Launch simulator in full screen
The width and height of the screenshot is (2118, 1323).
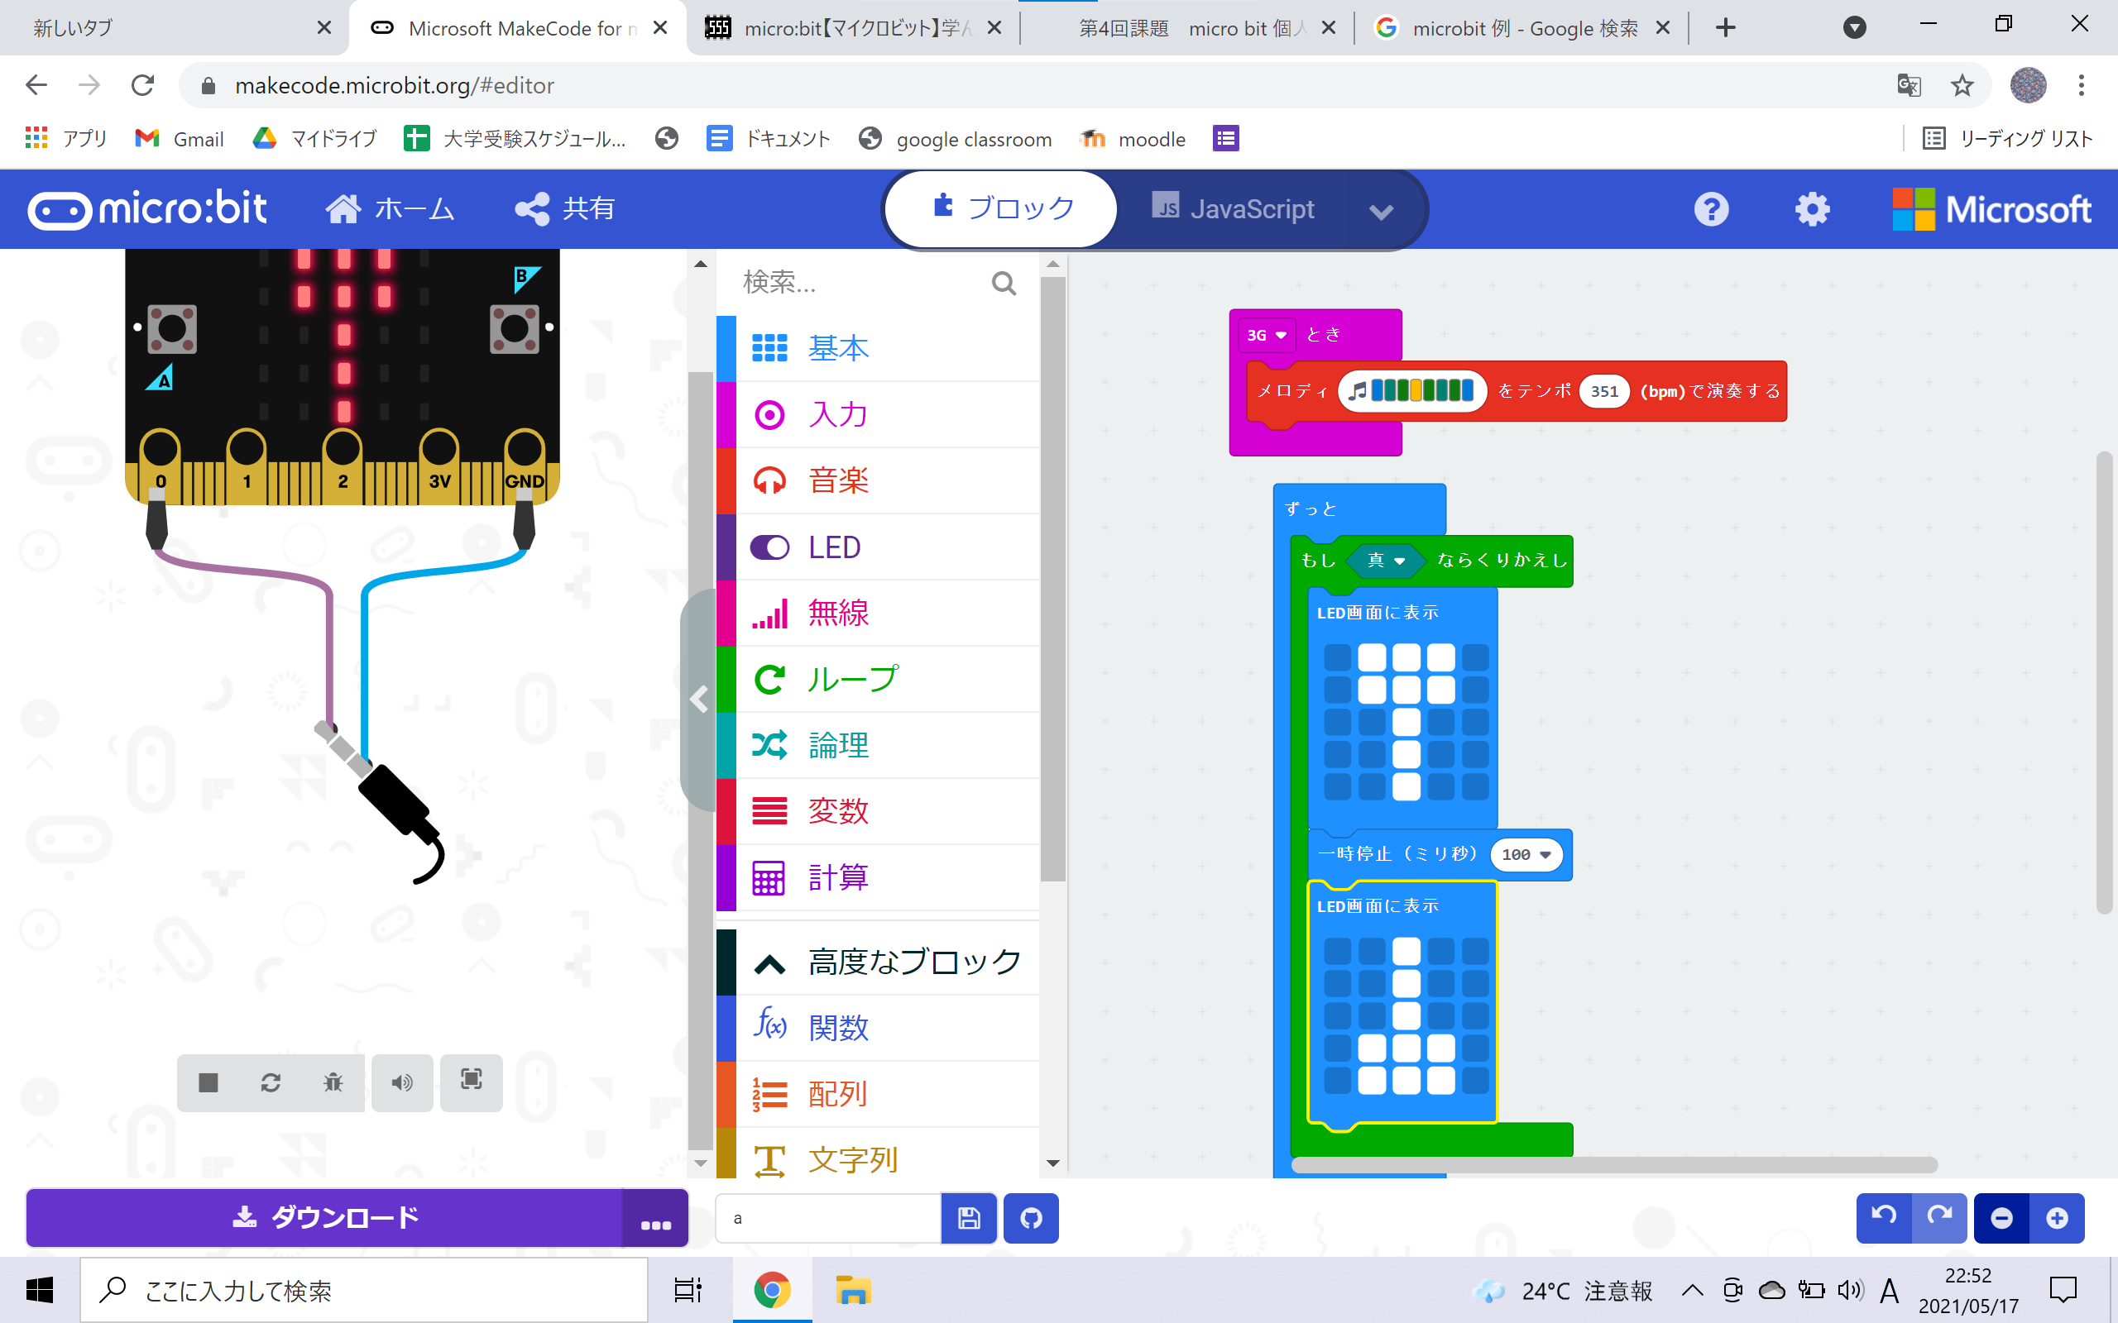pyautogui.click(x=471, y=1082)
